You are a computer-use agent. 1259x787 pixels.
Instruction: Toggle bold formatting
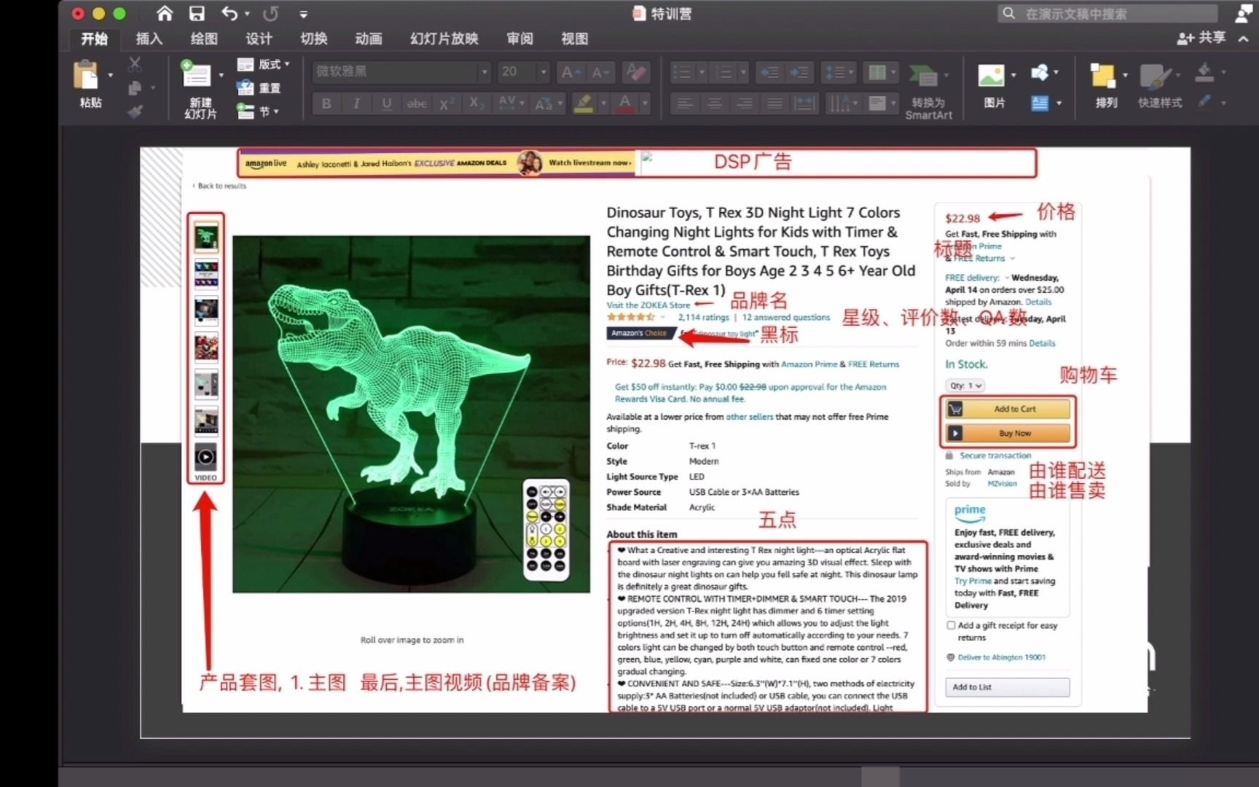326,103
